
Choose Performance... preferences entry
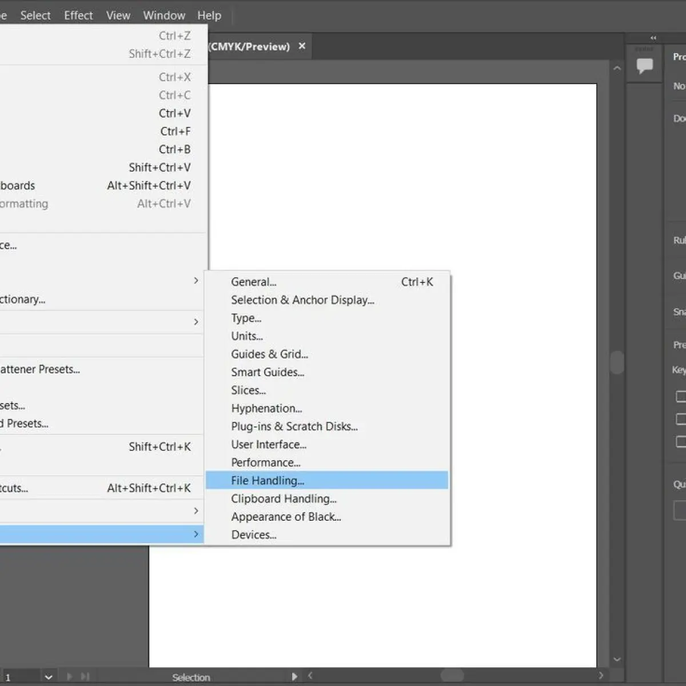click(x=327, y=462)
